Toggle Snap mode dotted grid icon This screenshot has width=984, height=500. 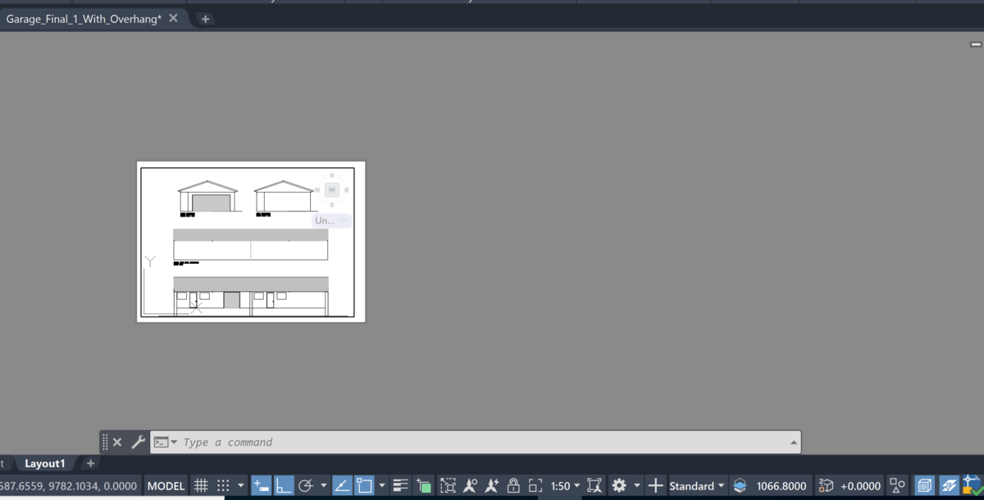pos(223,486)
